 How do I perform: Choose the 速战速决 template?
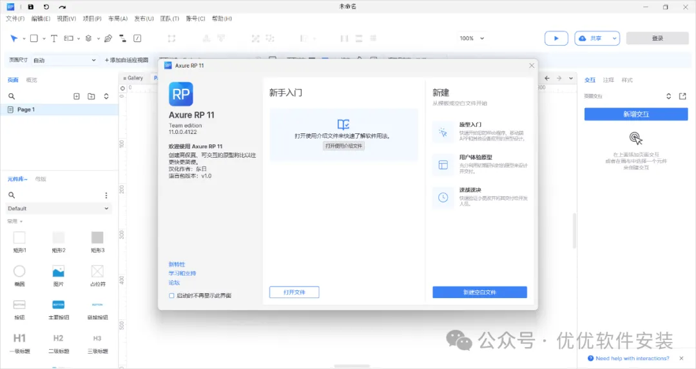(x=480, y=197)
